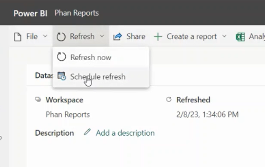Click the Share arrow icon
The image size is (265, 167).
(118, 37)
